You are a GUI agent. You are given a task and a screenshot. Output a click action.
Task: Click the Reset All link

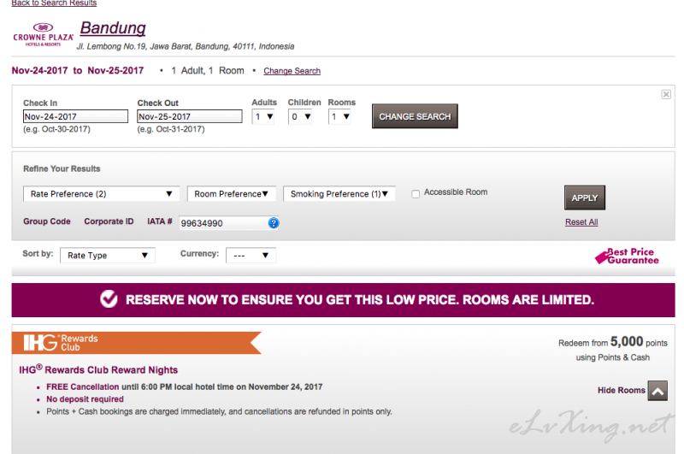click(x=581, y=222)
